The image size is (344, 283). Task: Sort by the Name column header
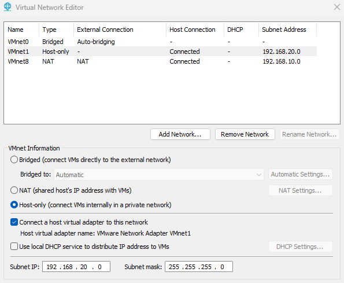[x=22, y=30]
